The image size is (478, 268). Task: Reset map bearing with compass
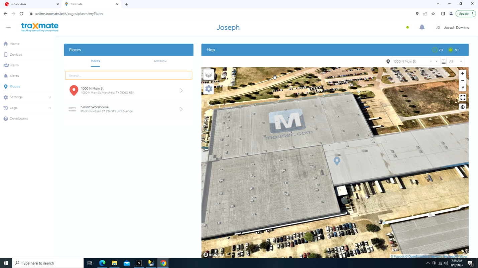point(463,88)
